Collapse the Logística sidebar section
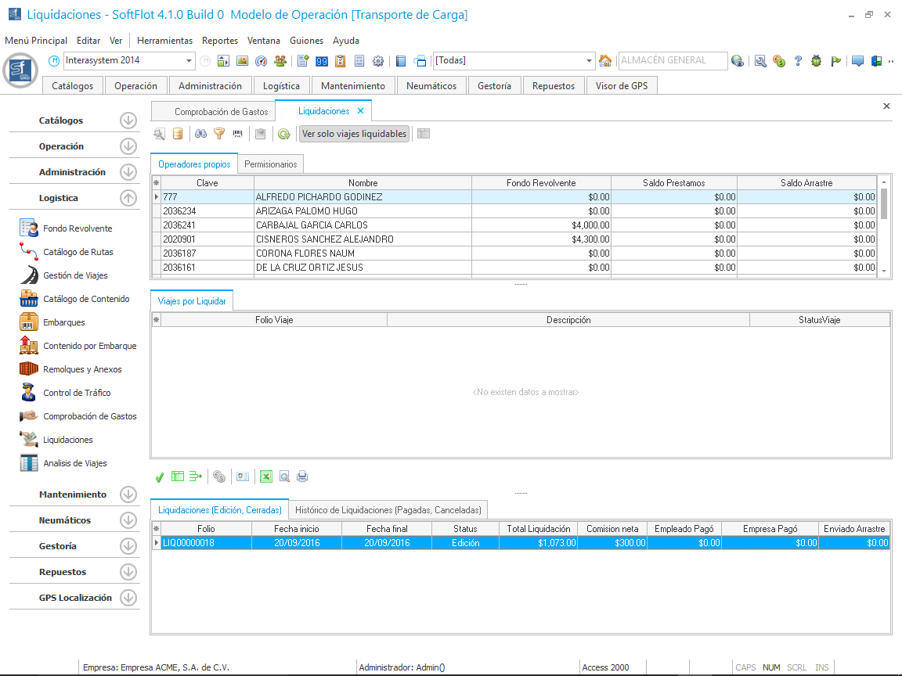902x676 pixels. pyautogui.click(x=128, y=198)
